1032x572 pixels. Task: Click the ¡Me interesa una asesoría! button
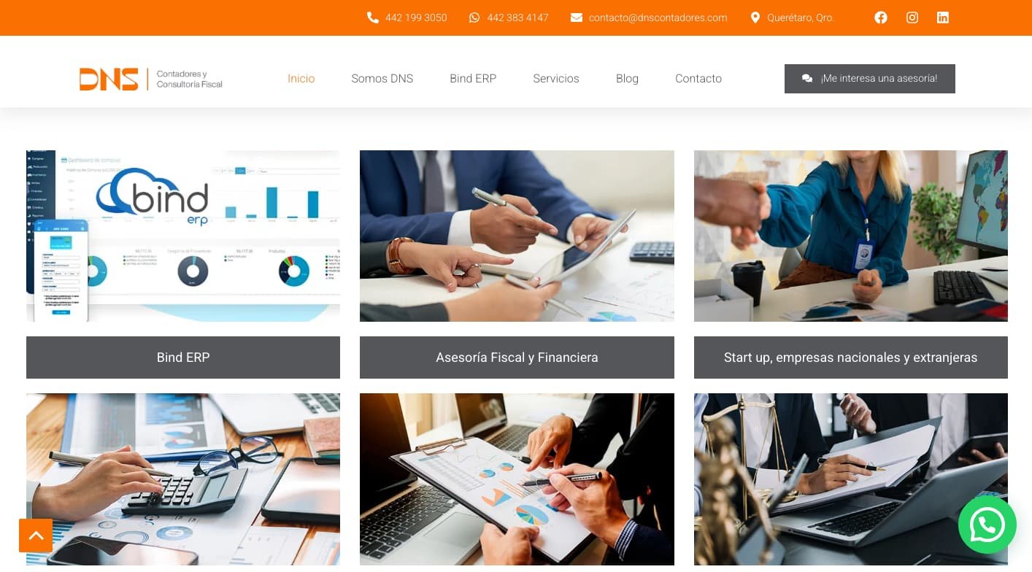pyautogui.click(x=870, y=79)
